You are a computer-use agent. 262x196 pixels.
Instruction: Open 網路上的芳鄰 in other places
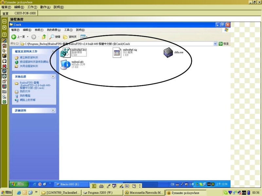click(x=28, y=100)
